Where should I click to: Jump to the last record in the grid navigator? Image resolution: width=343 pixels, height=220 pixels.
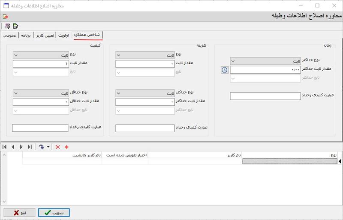(x=29, y=147)
